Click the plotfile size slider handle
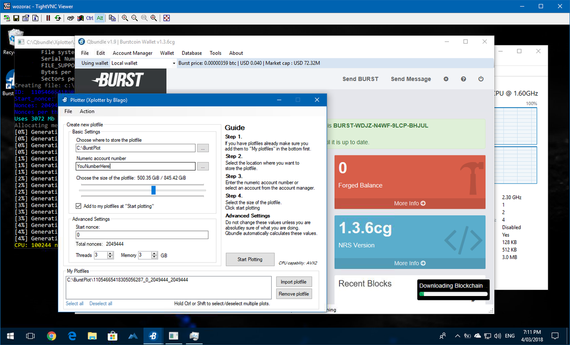 pyautogui.click(x=154, y=190)
